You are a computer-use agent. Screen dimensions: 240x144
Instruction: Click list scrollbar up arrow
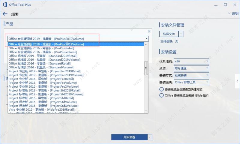click(146, 44)
